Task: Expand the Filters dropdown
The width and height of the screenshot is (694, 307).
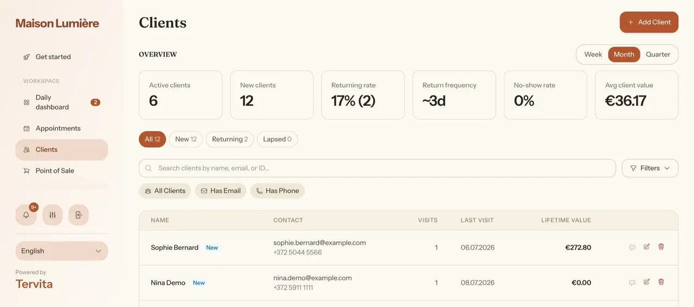Action: [650, 168]
